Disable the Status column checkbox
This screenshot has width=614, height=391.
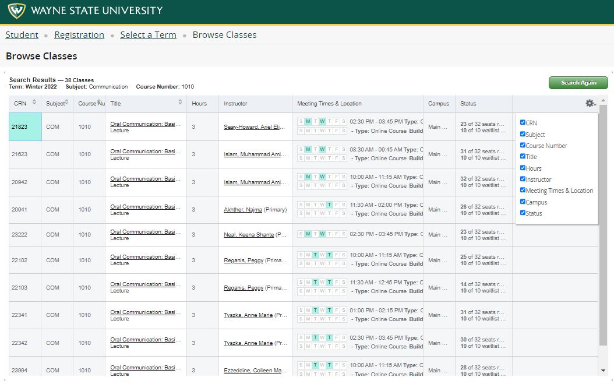[523, 213]
